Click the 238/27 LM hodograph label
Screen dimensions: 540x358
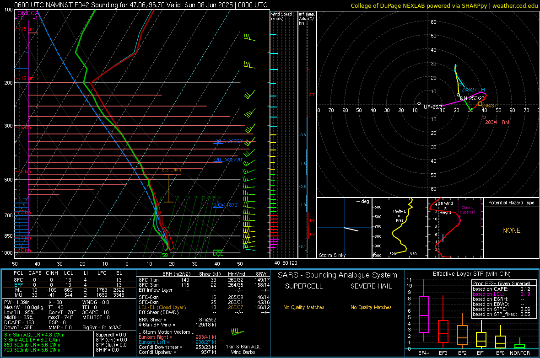(473, 90)
